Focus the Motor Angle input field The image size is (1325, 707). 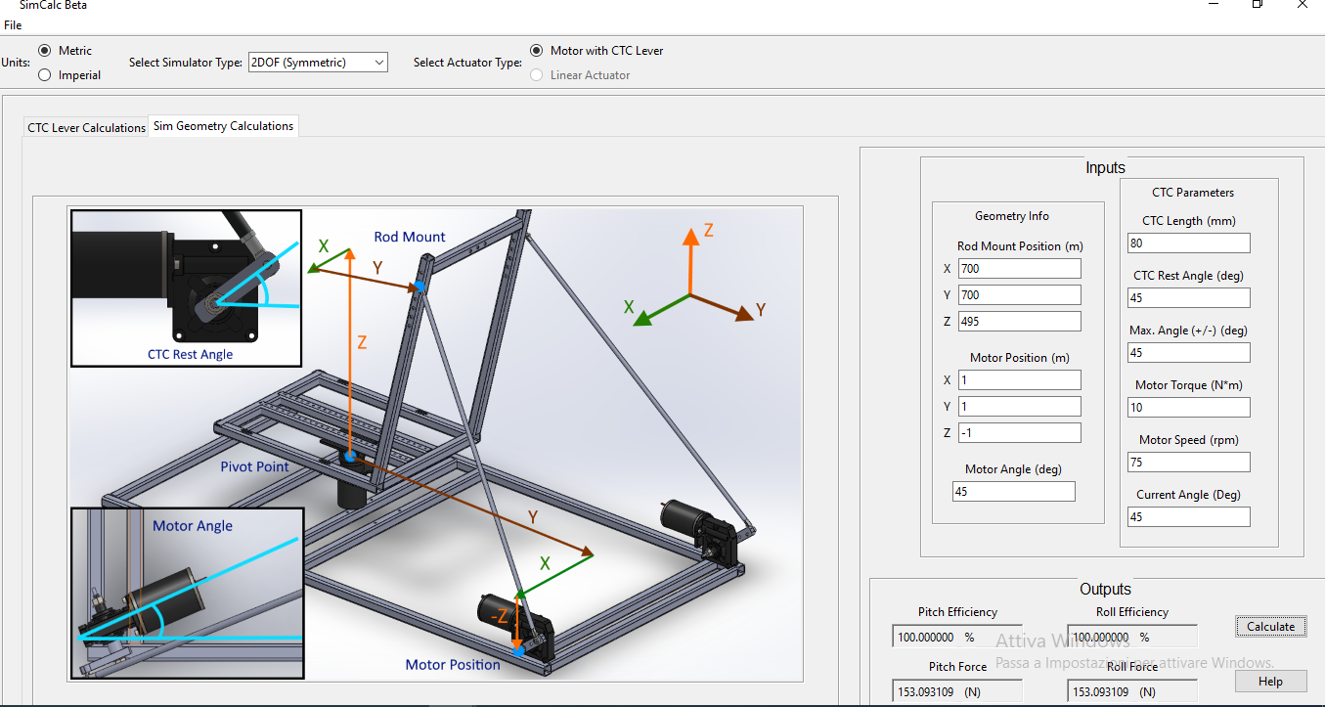pyautogui.click(x=1013, y=492)
